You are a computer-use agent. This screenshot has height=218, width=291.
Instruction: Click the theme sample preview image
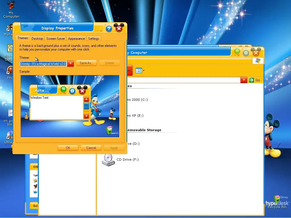coord(70,106)
